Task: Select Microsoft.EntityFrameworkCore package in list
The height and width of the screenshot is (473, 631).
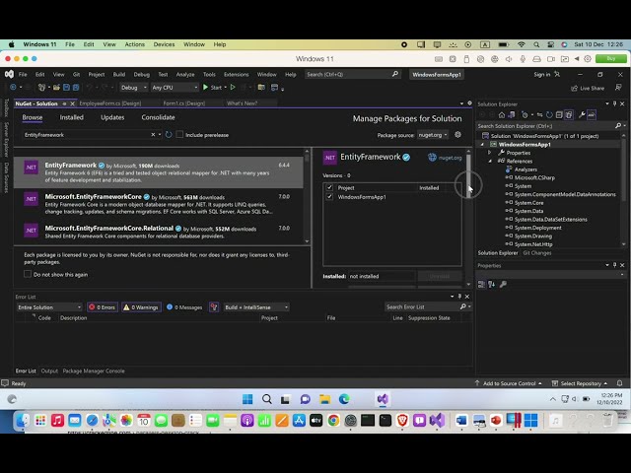Action: coord(159,204)
